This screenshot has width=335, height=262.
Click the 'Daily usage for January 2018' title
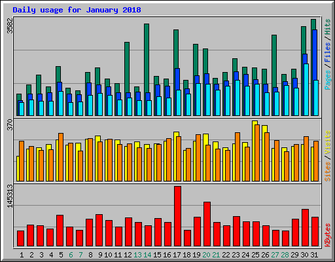(77, 10)
